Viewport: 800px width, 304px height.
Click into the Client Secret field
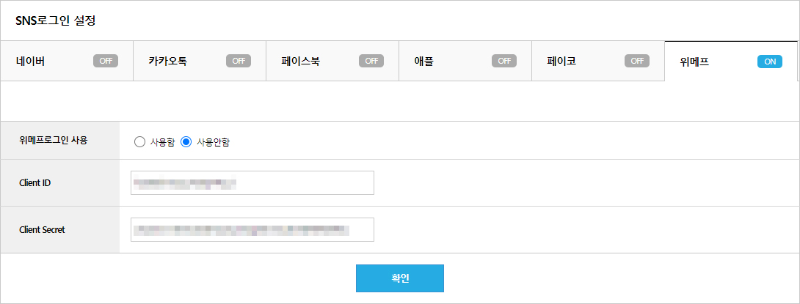click(252, 229)
